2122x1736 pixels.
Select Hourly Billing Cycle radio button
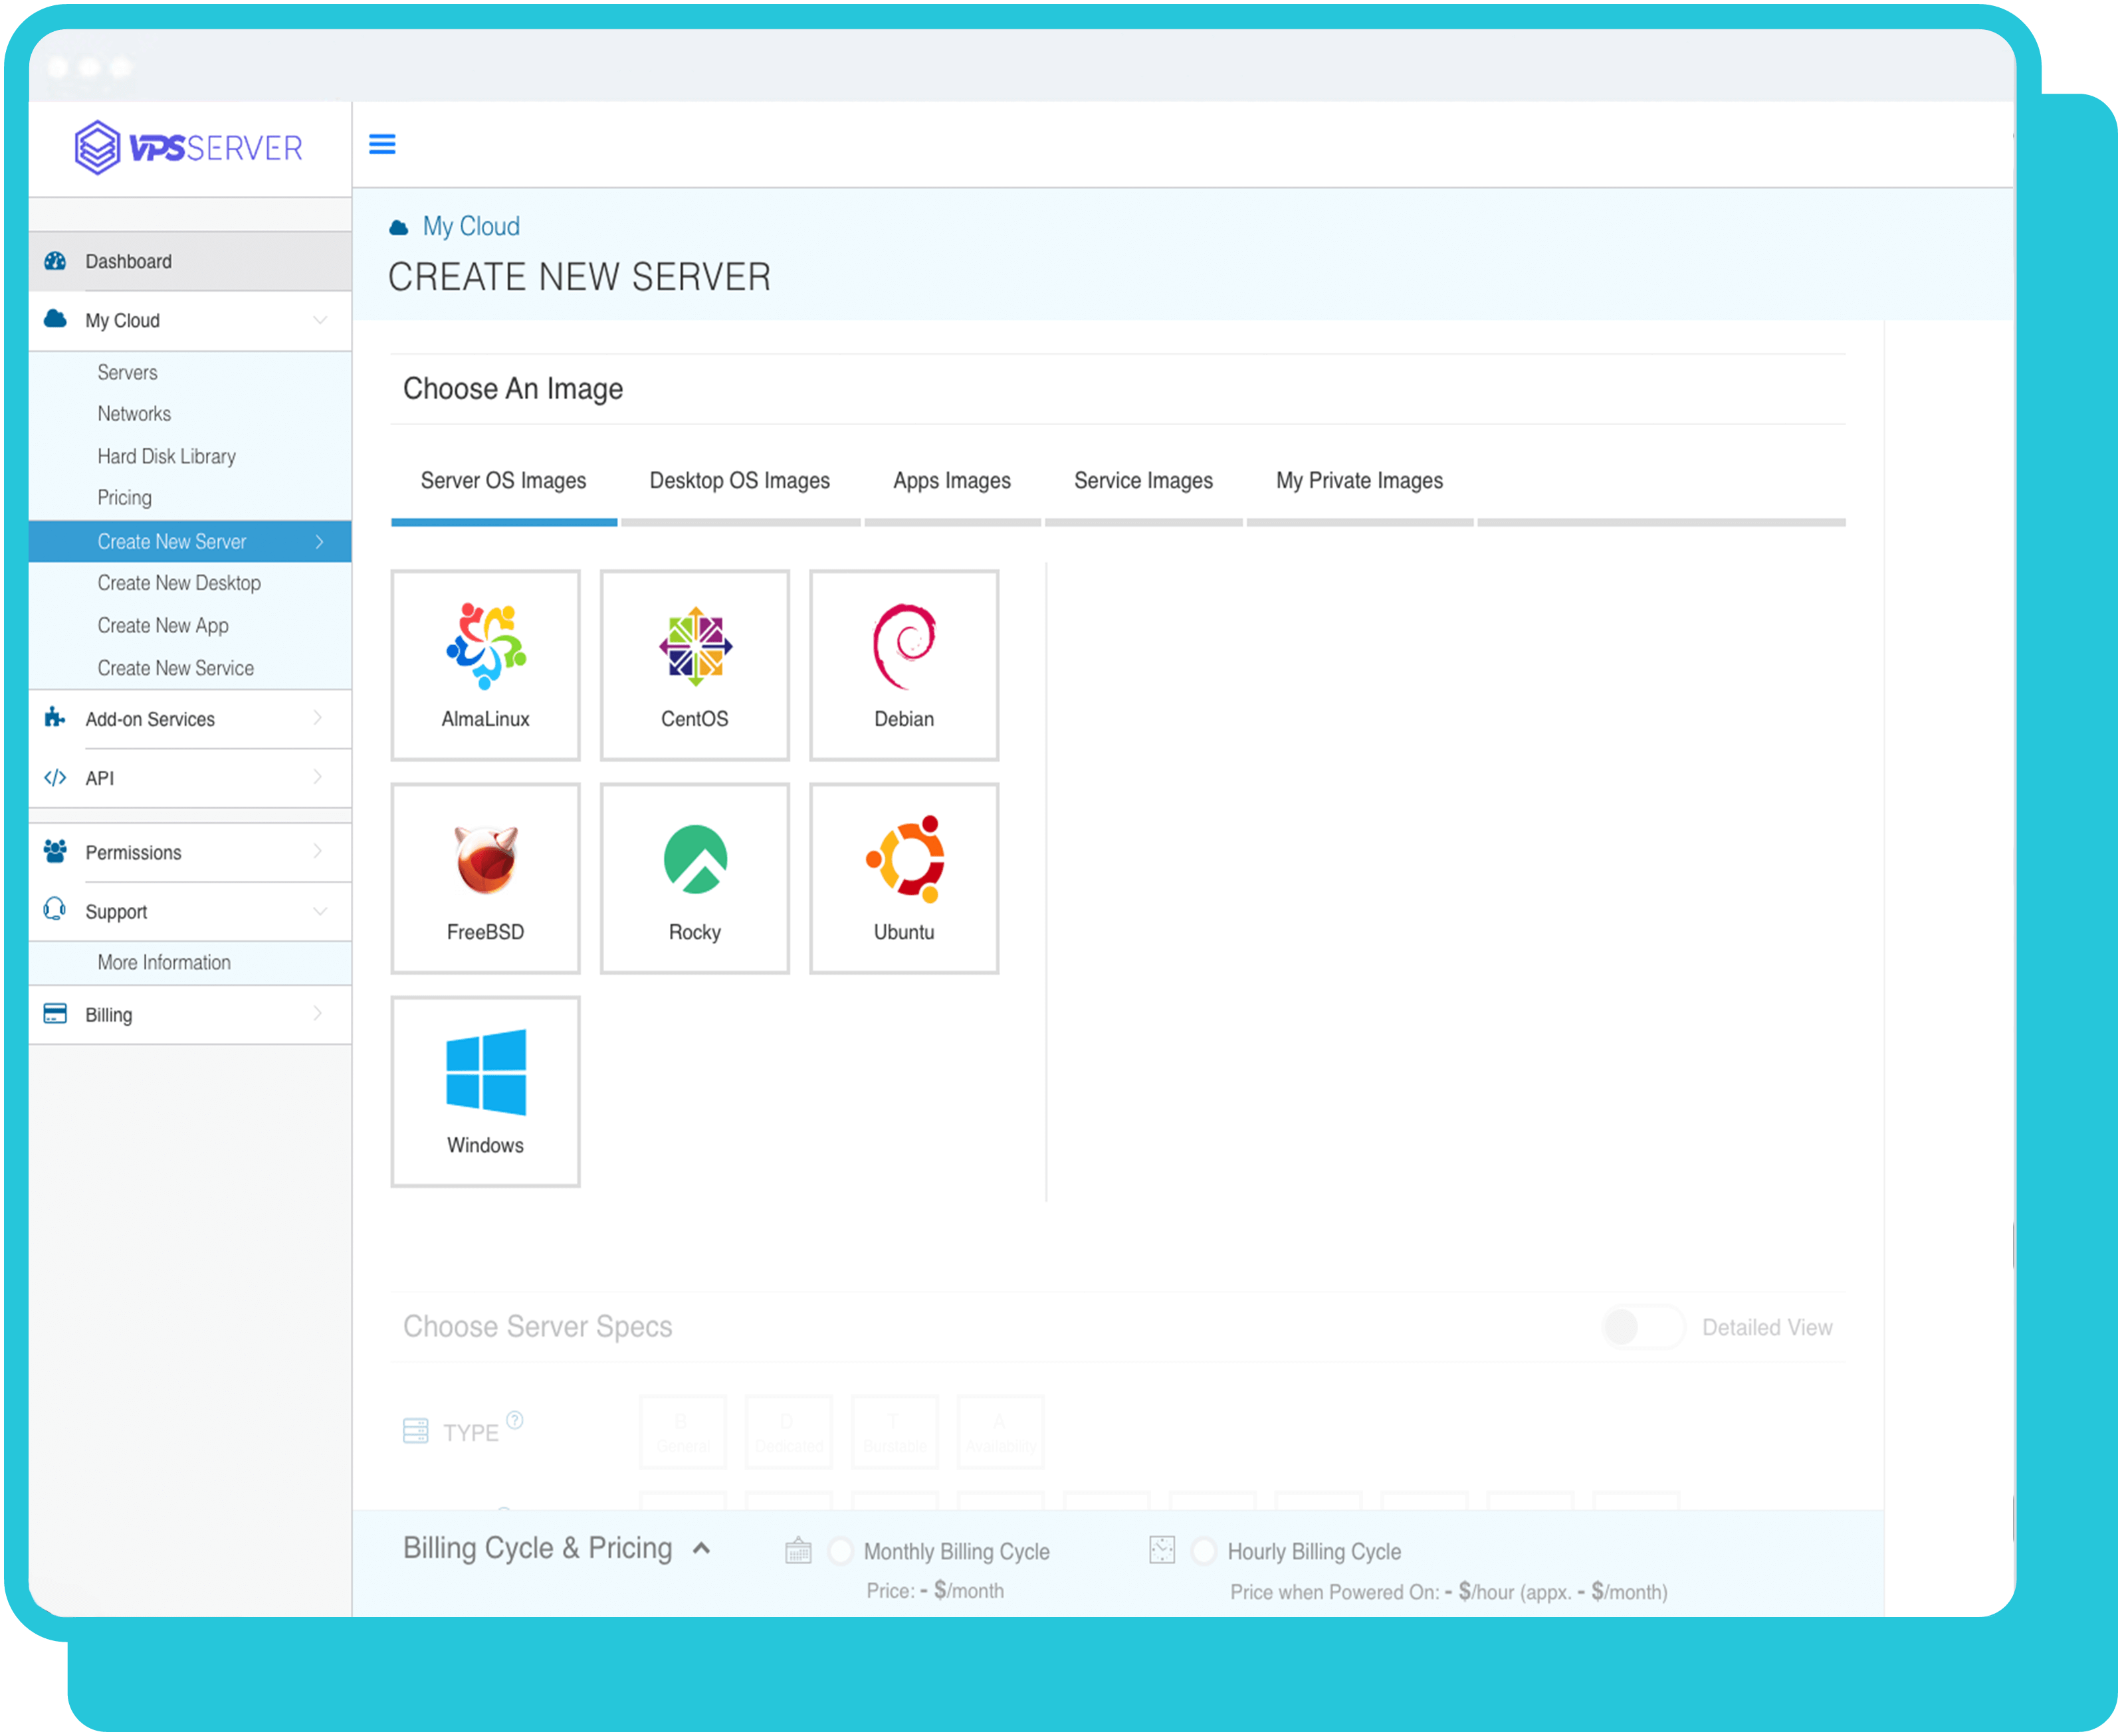pos(1205,1551)
